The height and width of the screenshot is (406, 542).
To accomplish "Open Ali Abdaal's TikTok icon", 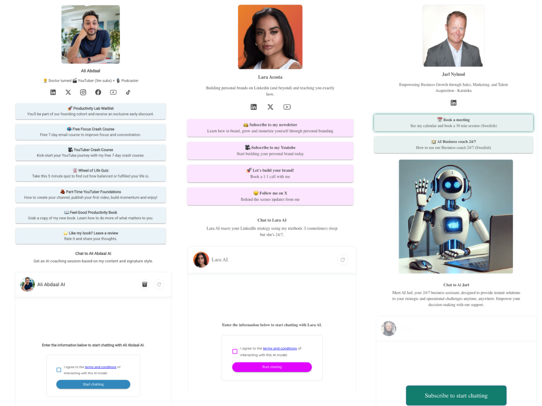I will click(x=128, y=92).
